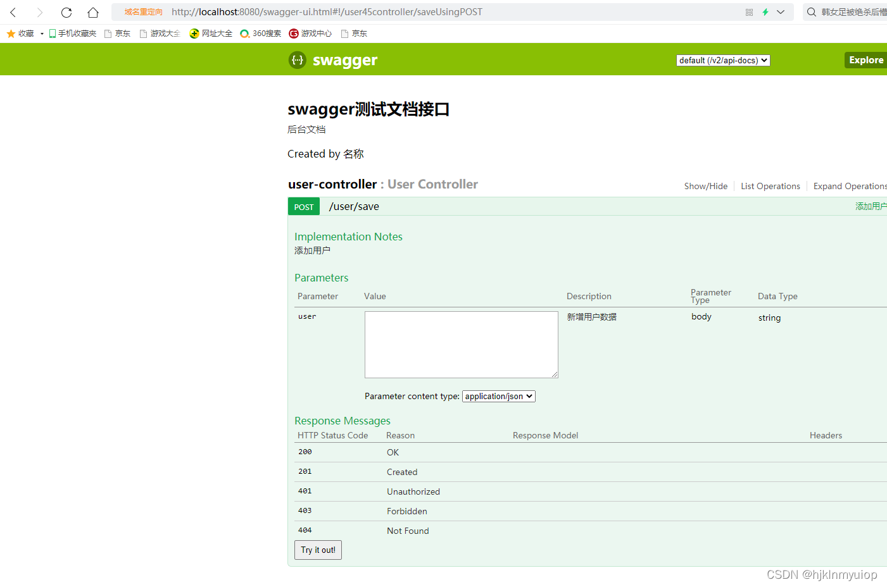
Task: Open the first 京东 bookmark
Action: pyautogui.click(x=117, y=34)
